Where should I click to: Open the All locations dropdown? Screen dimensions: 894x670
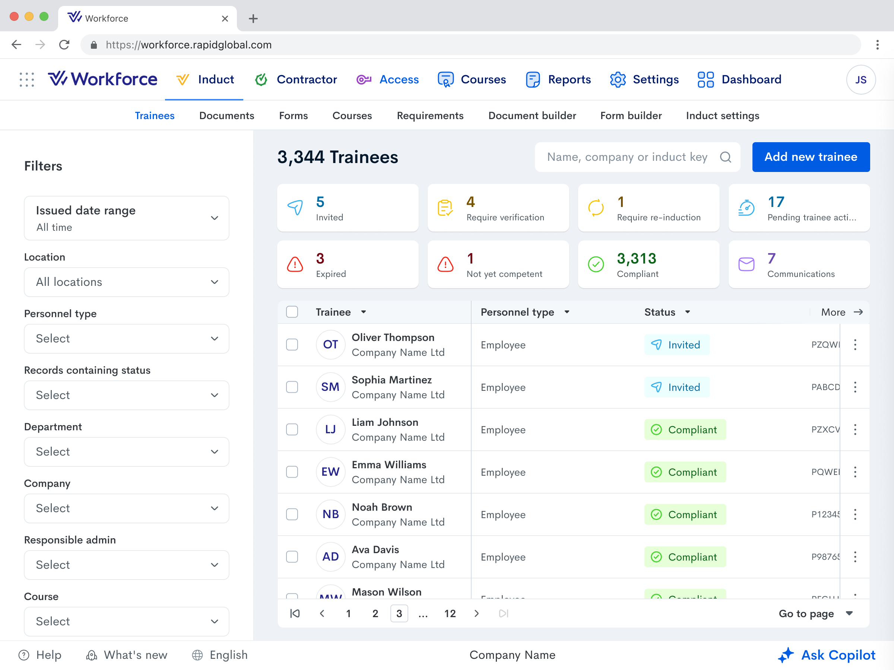pyautogui.click(x=127, y=282)
